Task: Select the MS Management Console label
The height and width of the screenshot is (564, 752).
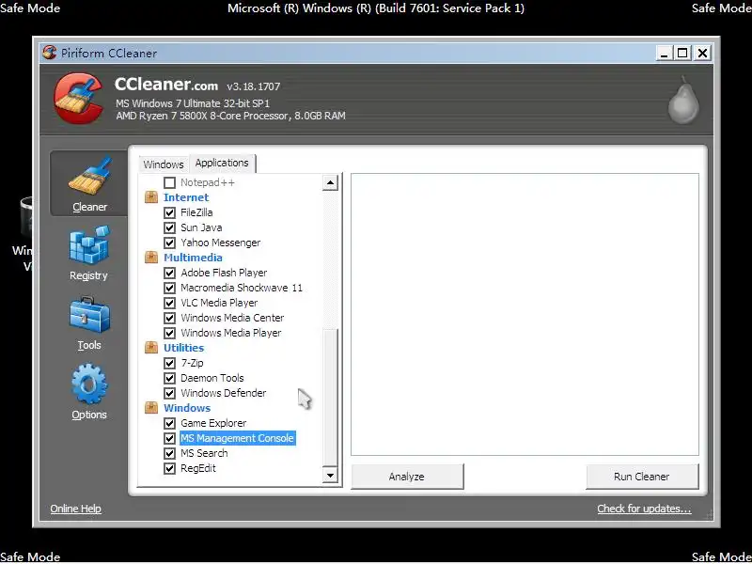Action: pyautogui.click(x=238, y=438)
